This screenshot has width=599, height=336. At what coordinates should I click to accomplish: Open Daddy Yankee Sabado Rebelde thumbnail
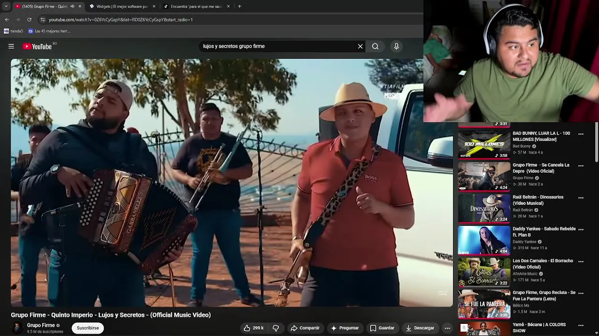click(484, 240)
